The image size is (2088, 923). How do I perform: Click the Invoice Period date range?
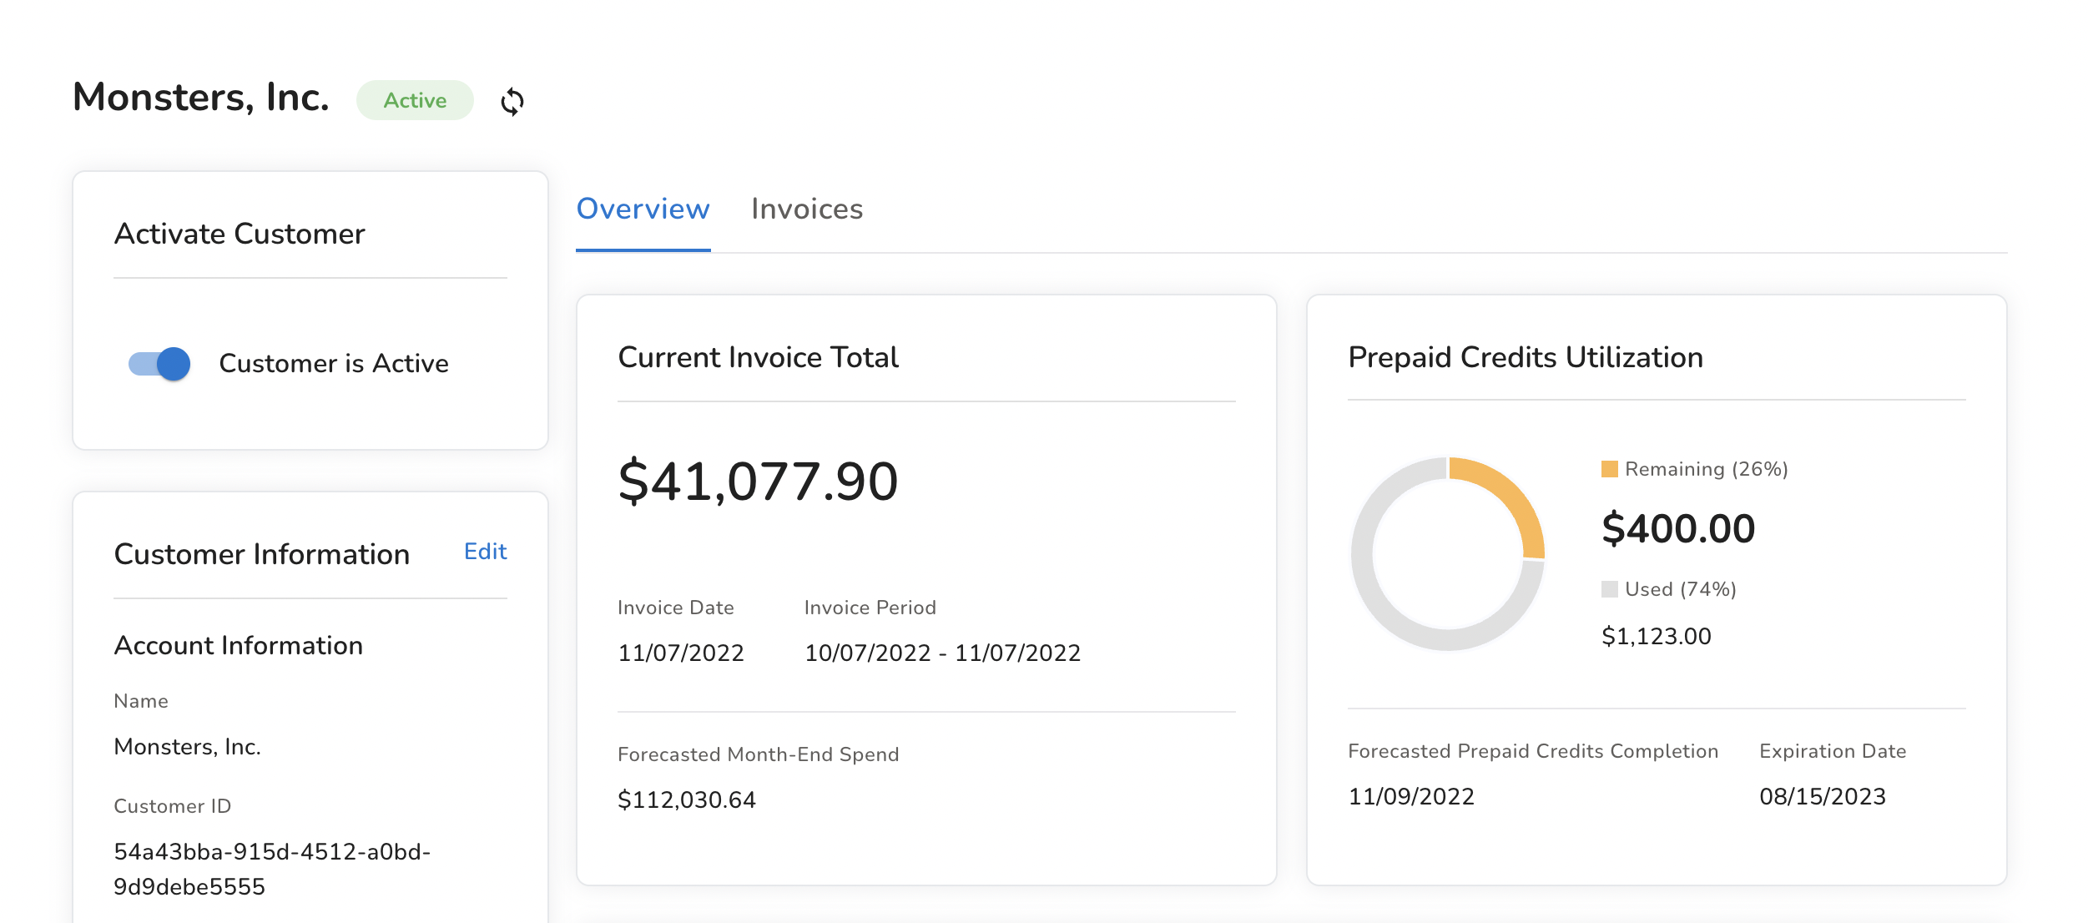[942, 653]
